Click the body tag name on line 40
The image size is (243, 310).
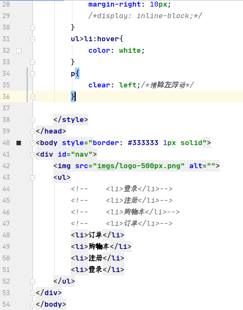(49, 143)
